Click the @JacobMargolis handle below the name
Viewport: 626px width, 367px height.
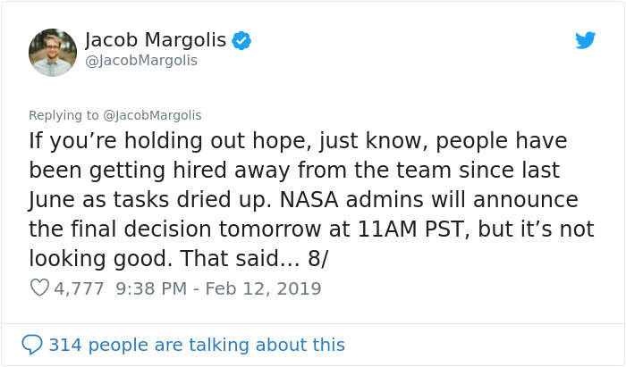point(140,61)
